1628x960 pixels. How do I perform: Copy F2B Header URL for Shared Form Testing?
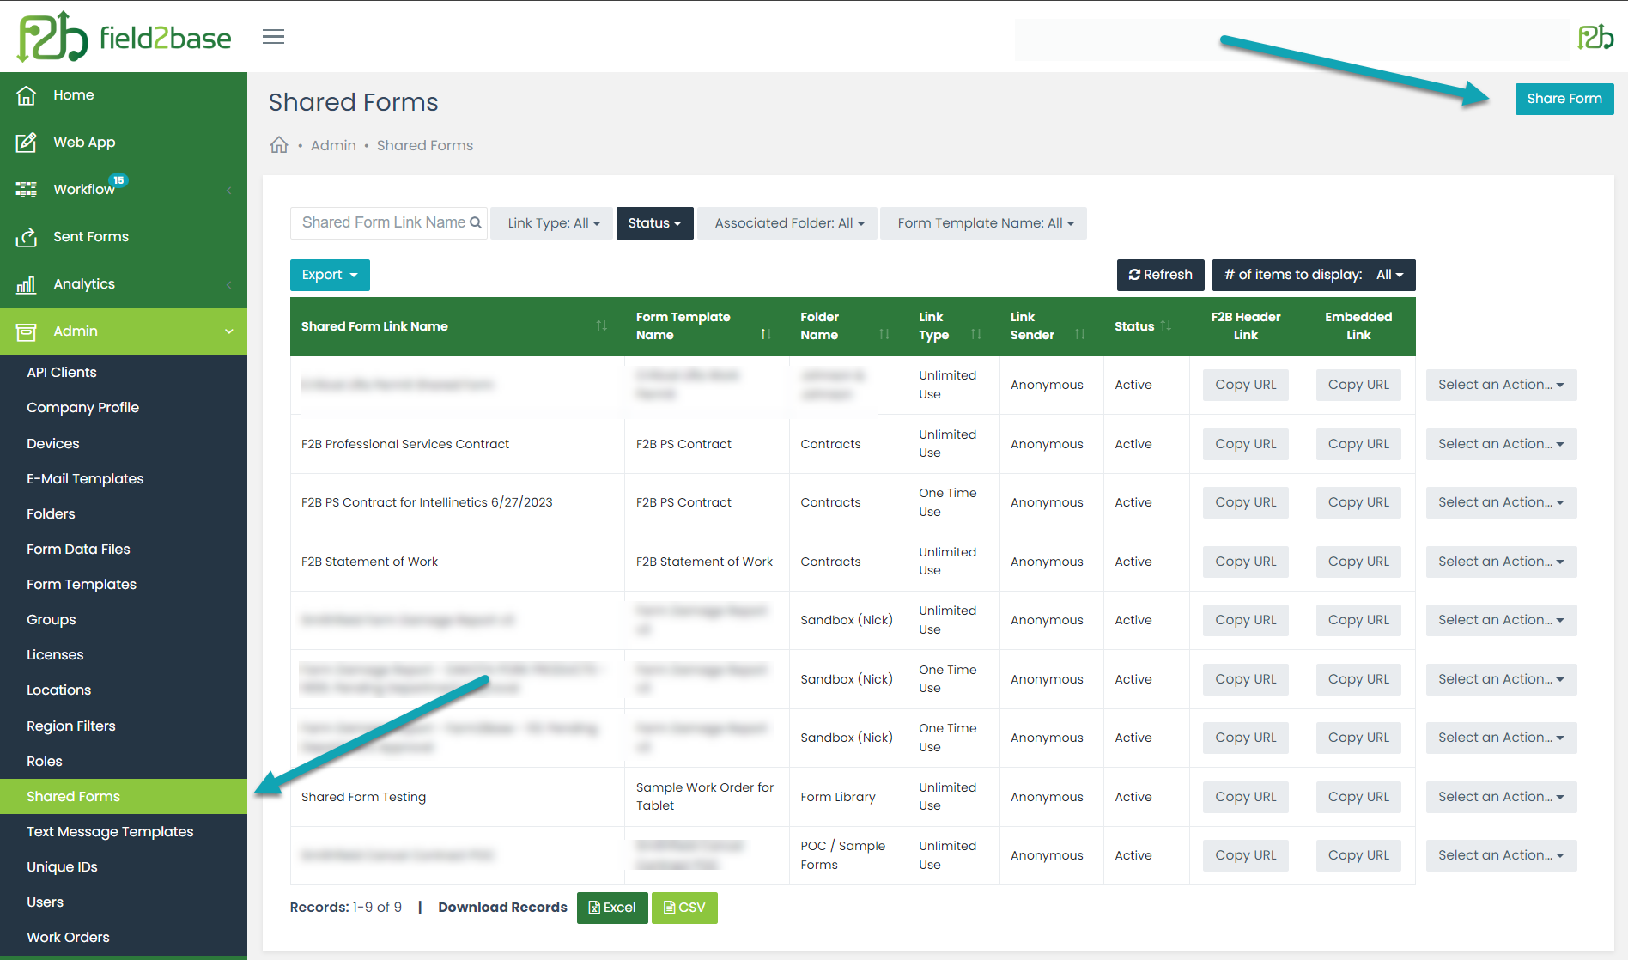coord(1245,797)
